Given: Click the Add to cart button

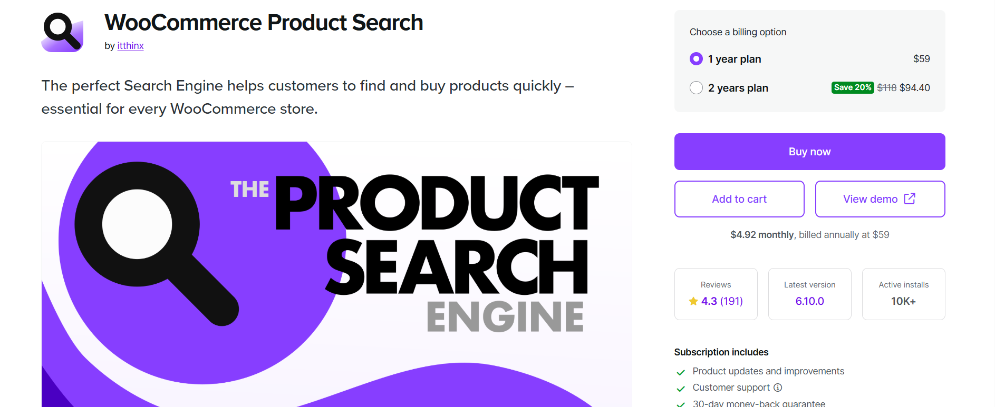Looking at the screenshot, I should pos(739,199).
